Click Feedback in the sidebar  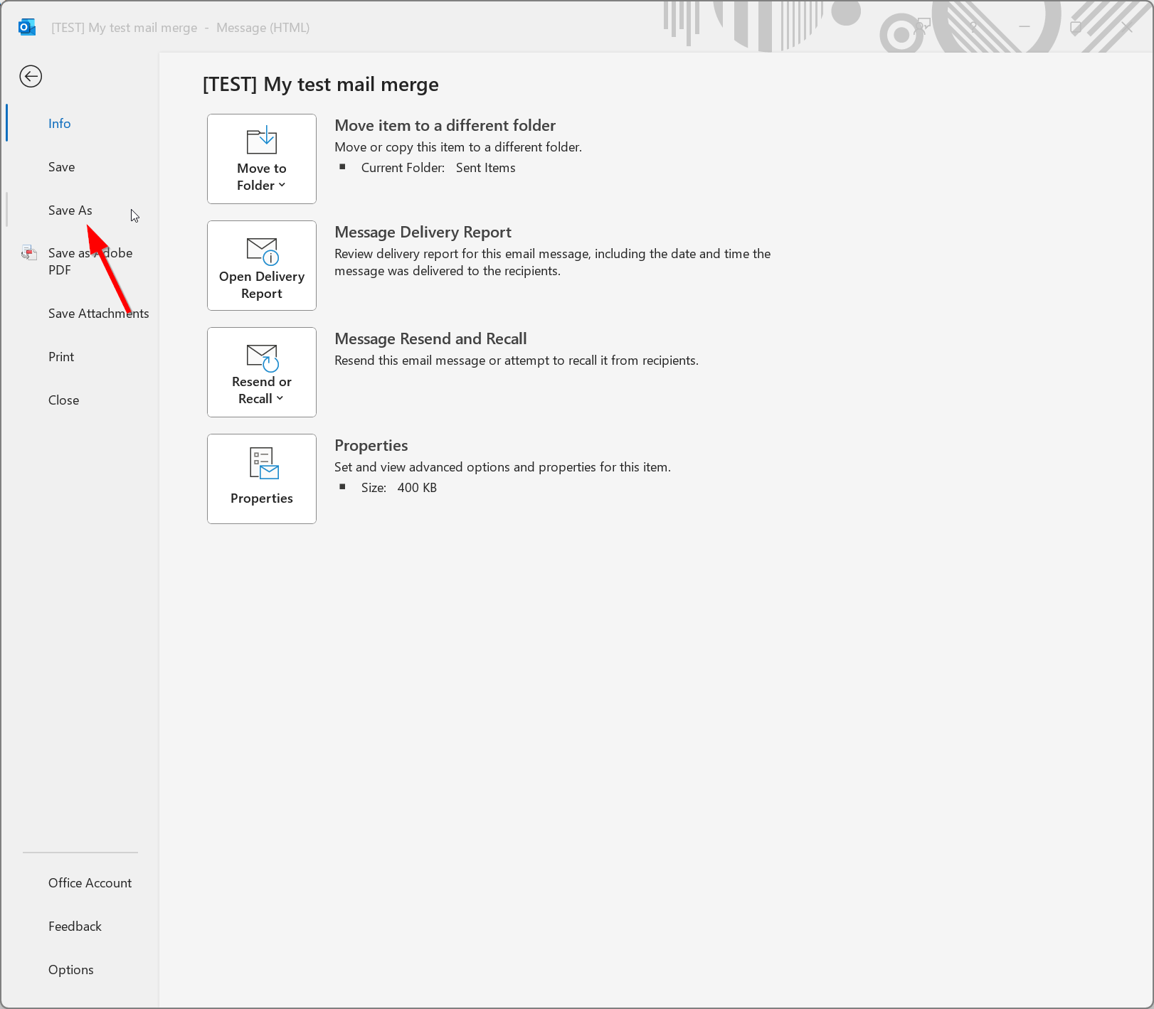pyautogui.click(x=75, y=927)
